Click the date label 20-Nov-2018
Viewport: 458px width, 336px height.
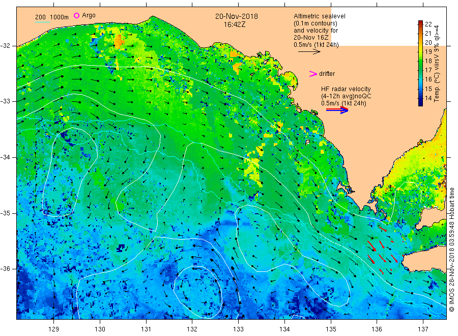[237, 17]
